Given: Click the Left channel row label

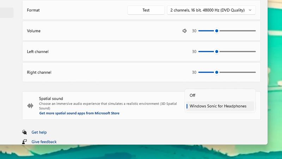Looking at the screenshot, I should tap(38, 52).
